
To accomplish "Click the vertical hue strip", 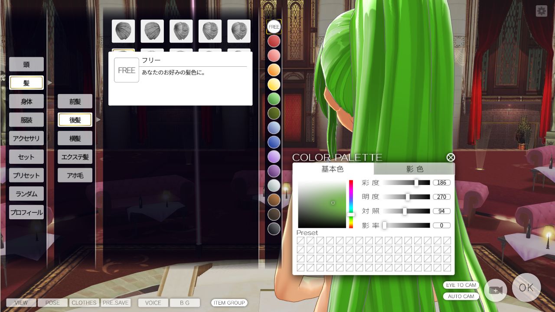I will 351,204.
